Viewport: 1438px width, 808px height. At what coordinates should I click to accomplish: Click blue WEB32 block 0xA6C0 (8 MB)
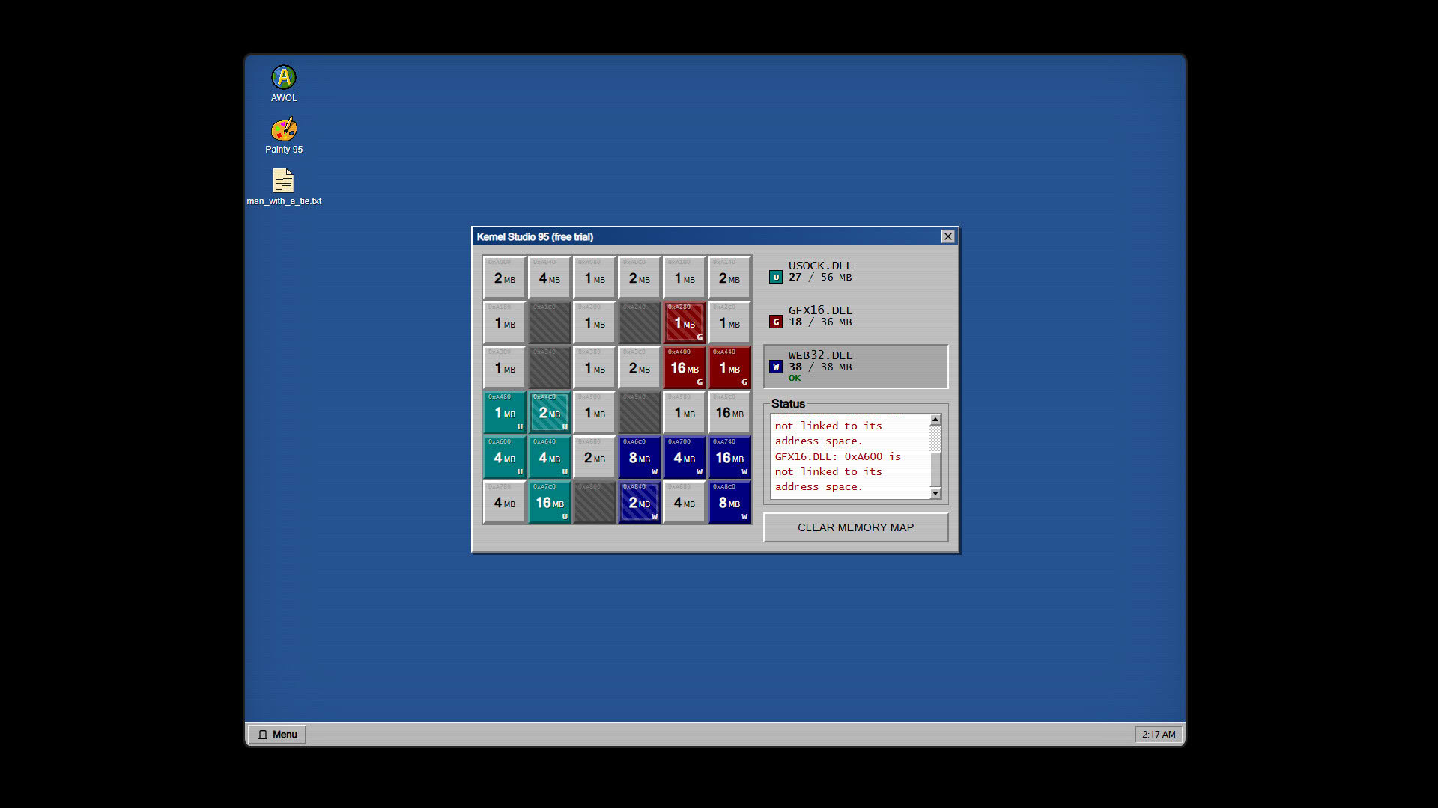click(x=640, y=457)
